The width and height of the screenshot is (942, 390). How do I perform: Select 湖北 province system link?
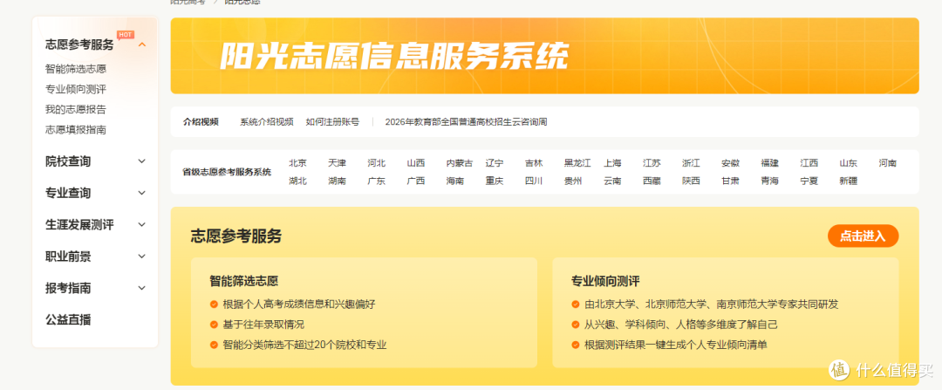click(x=298, y=181)
